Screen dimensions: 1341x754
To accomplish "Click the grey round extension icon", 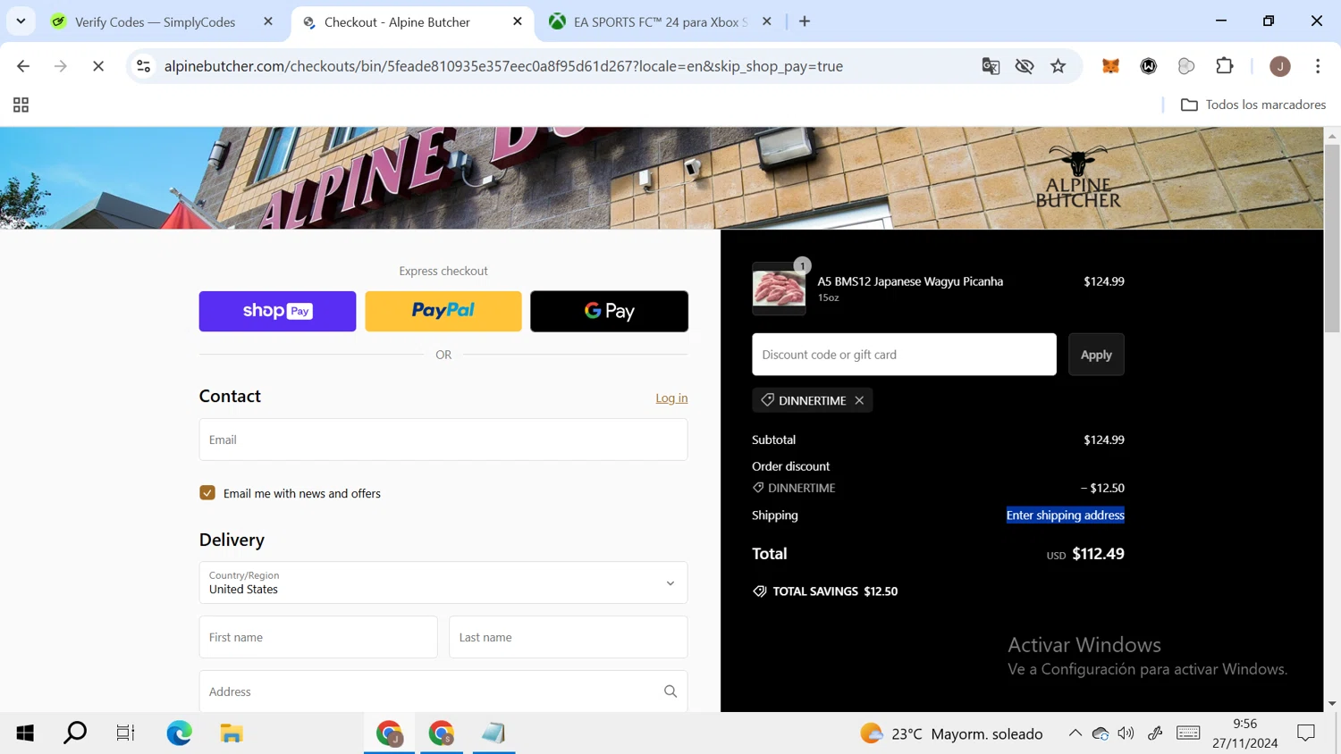I will (x=1186, y=66).
